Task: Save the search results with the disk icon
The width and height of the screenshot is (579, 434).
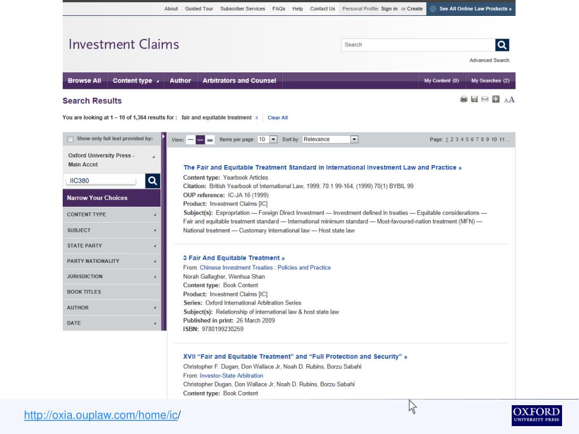Action: click(474, 99)
